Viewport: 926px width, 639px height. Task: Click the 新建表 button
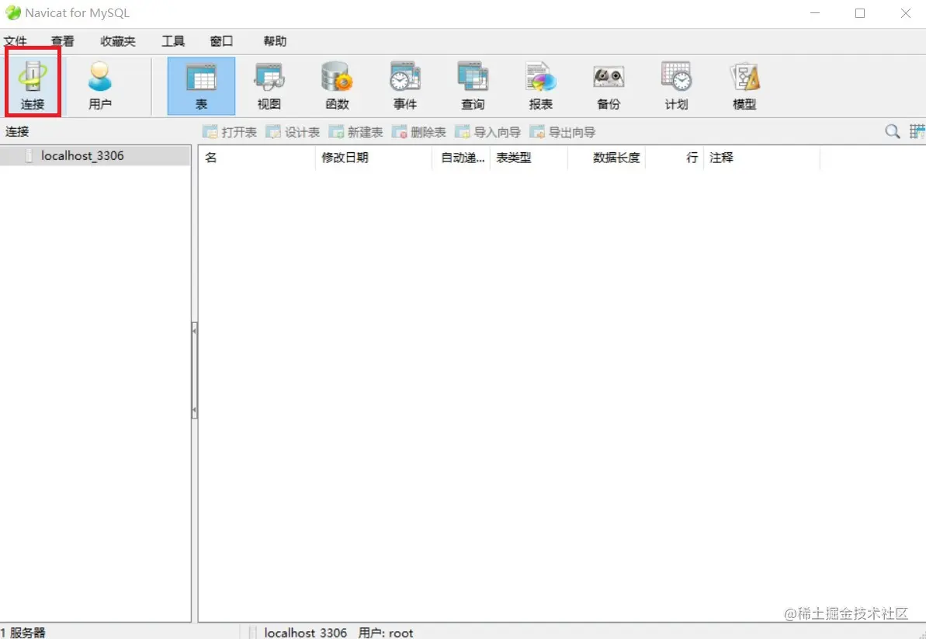(356, 132)
